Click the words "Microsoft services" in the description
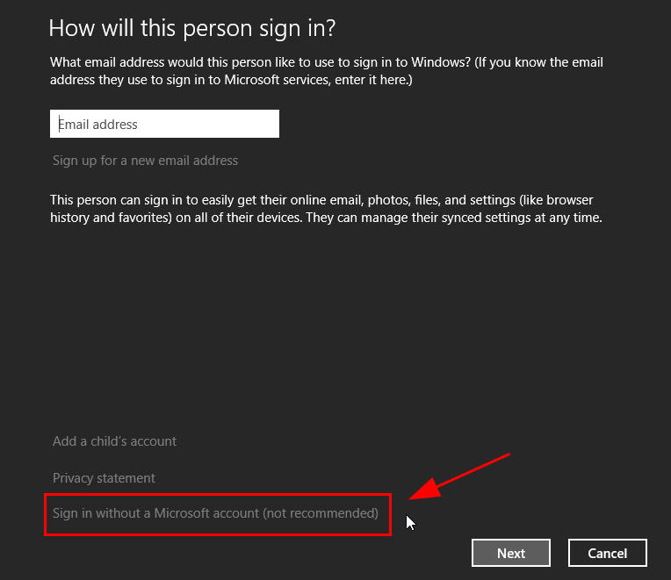This screenshot has height=580, width=671. (278, 80)
